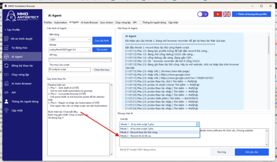Click the 'Đã tải 97 model CKEY đang active' status
This screenshot has width=277, height=162.
(x=138, y=150)
